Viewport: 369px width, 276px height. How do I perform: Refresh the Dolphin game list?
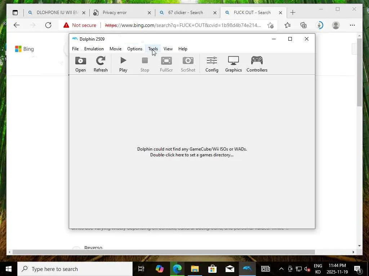pos(101,64)
